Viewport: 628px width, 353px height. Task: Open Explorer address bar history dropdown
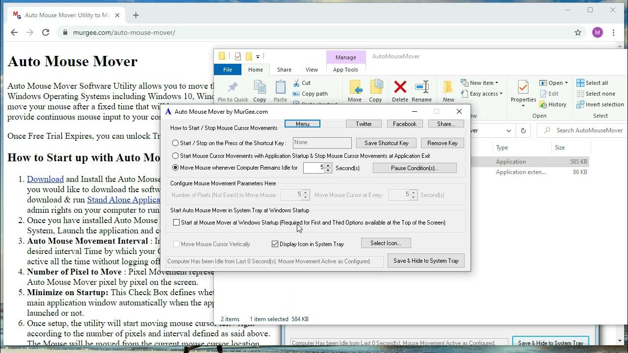point(509,130)
